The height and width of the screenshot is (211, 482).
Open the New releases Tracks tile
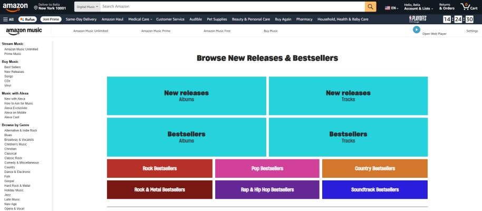(348, 95)
